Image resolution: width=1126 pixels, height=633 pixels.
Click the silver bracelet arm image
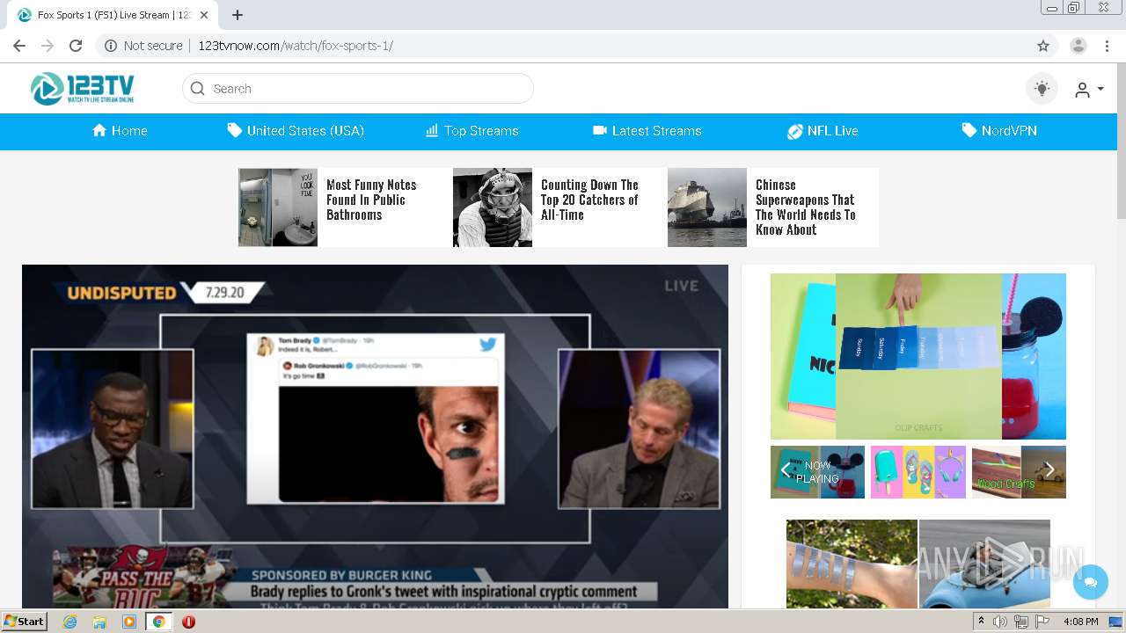pyautogui.click(x=852, y=564)
